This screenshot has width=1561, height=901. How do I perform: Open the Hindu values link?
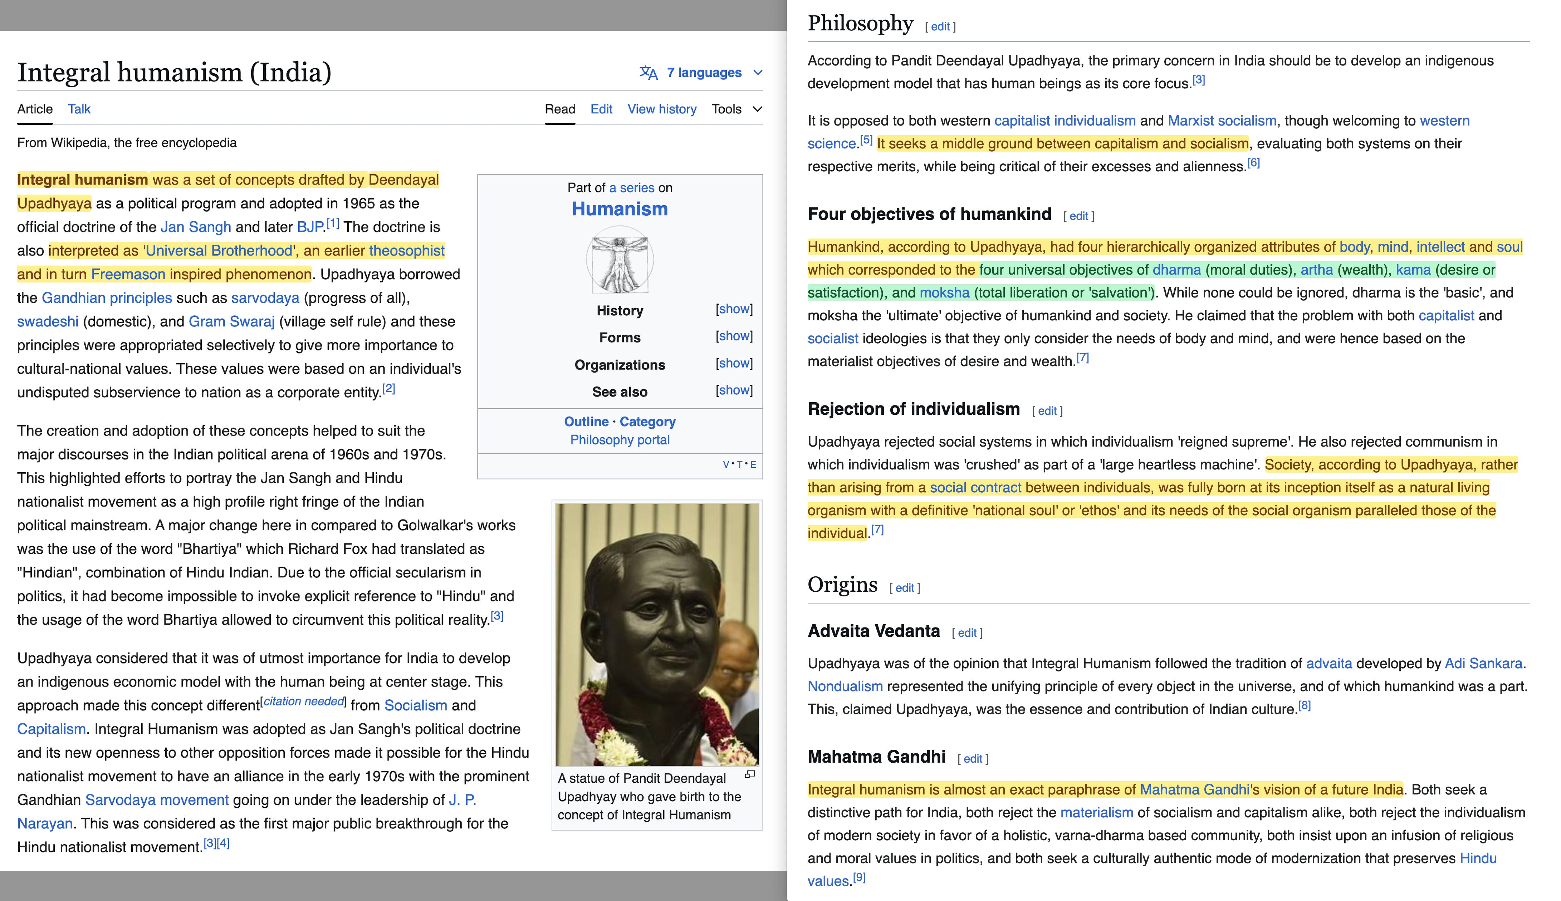point(1478,858)
